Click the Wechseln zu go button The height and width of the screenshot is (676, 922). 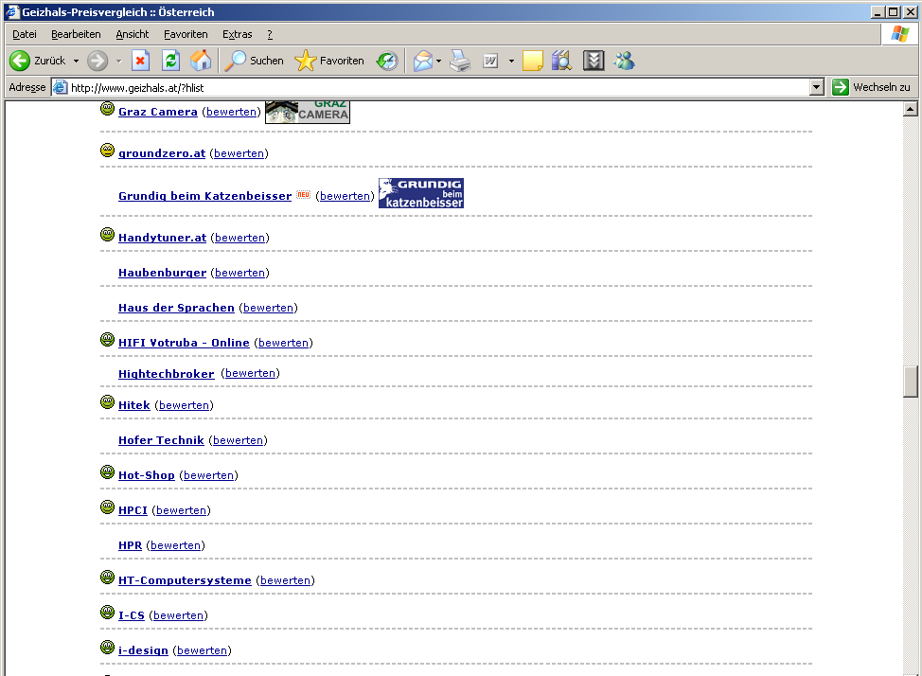(872, 87)
